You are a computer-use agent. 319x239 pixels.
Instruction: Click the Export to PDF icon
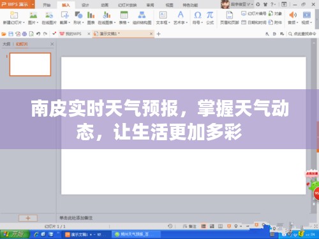pos(18,34)
